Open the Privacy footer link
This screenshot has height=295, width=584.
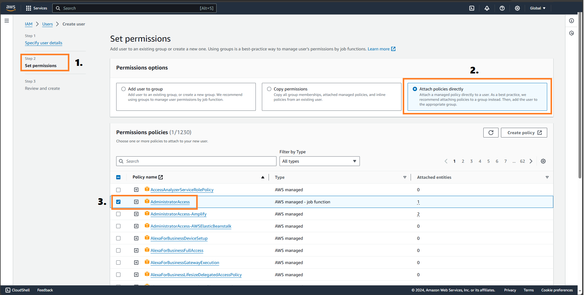tap(510, 290)
